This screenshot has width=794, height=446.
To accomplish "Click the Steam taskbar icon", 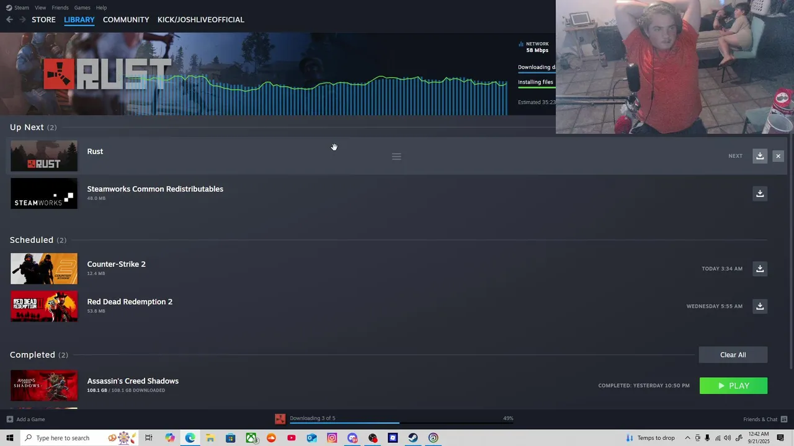I will (413, 438).
